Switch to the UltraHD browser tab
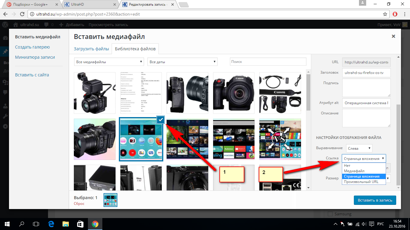The width and height of the screenshot is (410, 230). [x=90, y=4]
